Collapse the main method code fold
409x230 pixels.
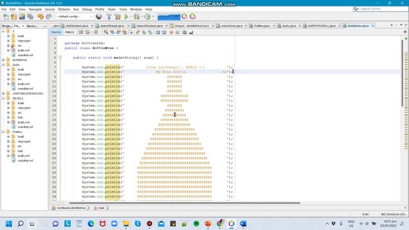(60, 57)
